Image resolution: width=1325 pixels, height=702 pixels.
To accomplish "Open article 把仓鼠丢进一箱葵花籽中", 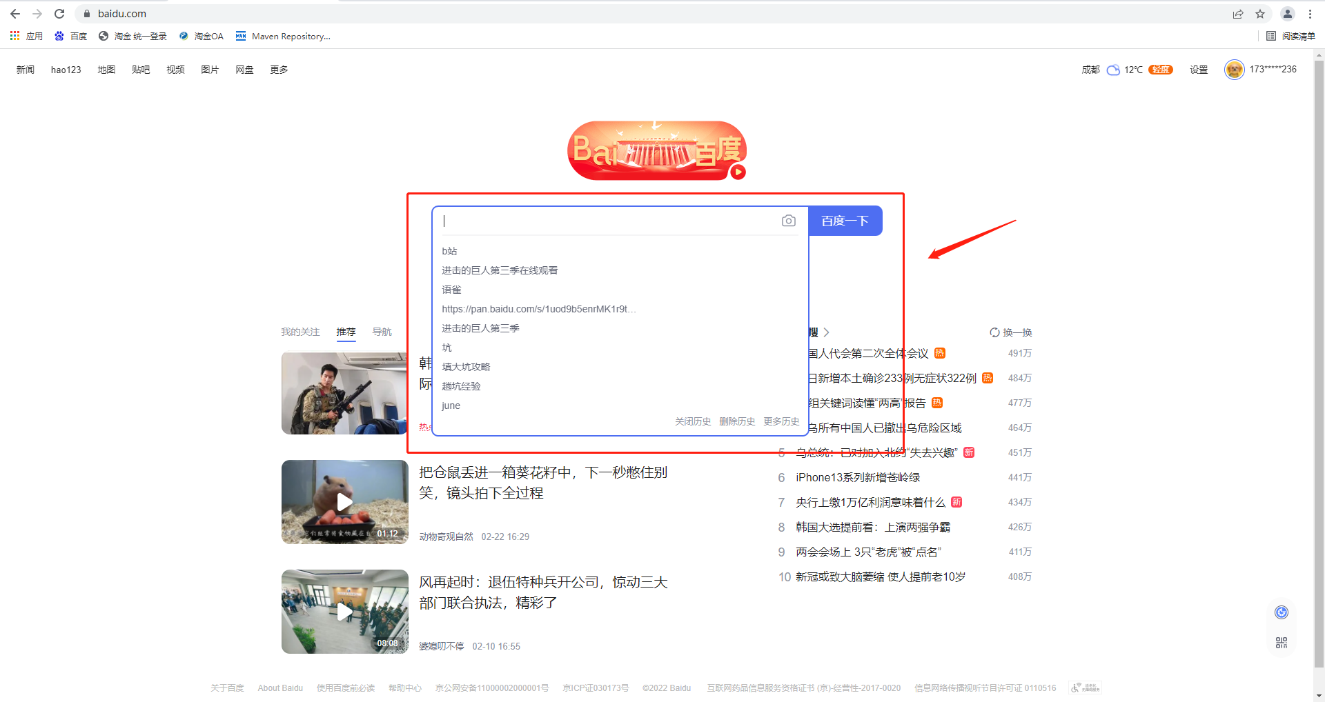I will click(x=543, y=483).
